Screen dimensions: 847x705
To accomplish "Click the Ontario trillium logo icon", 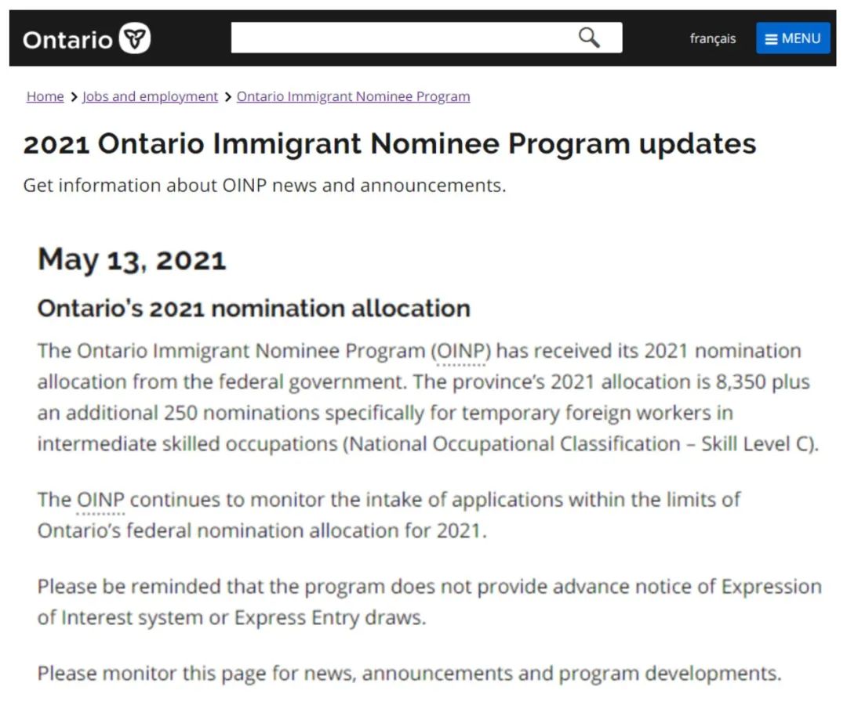I will 135,38.
